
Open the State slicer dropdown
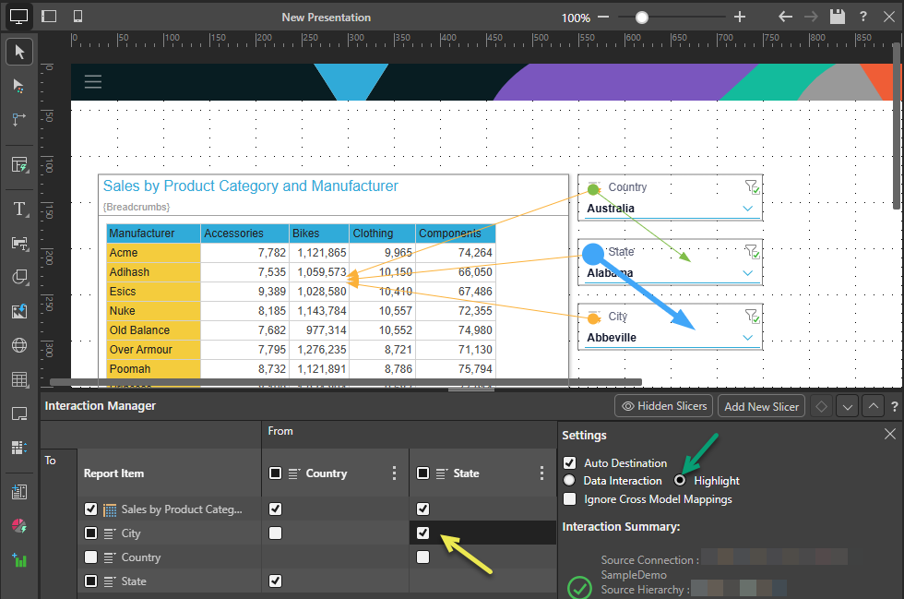click(747, 273)
